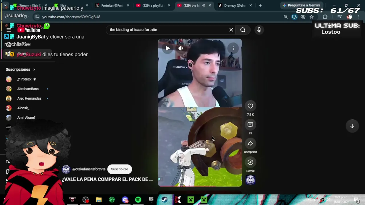The image size is (365, 205).
Task: Open the sound avatar below Remix
Action: click(x=250, y=180)
